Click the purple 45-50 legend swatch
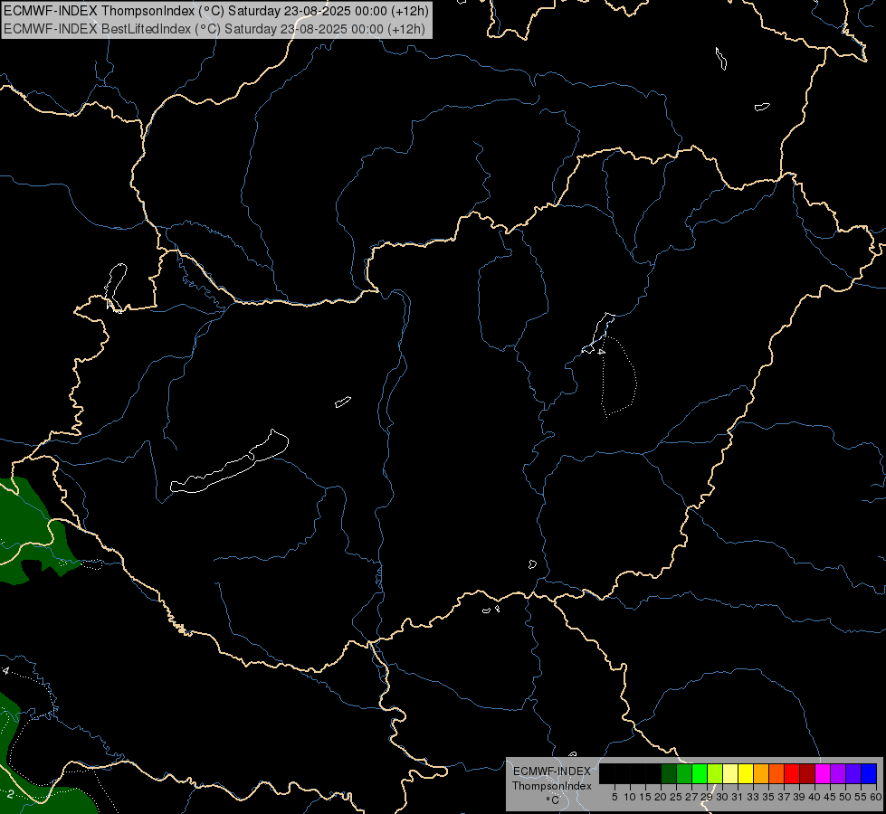The height and width of the screenshot is (814, 886). (838, 773)
